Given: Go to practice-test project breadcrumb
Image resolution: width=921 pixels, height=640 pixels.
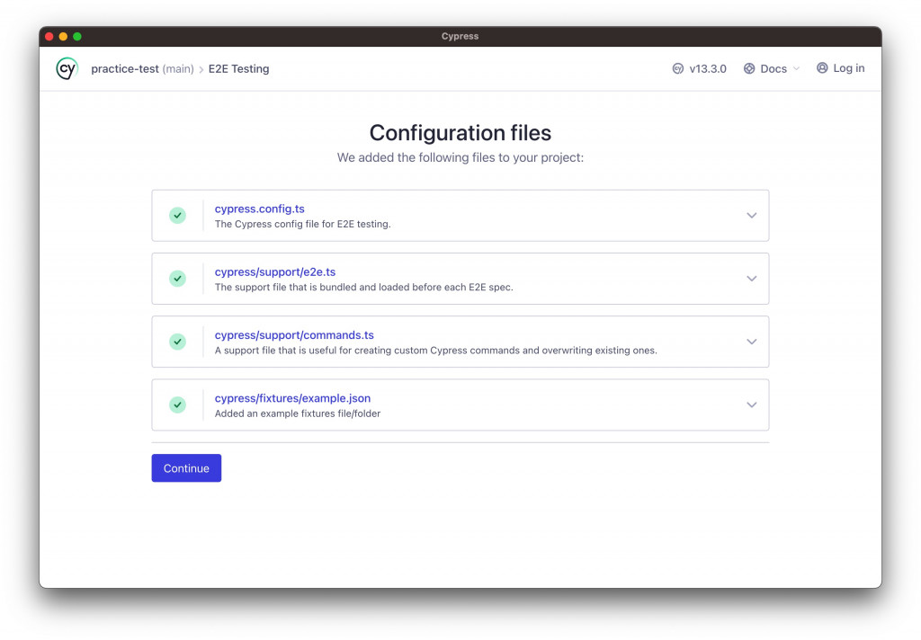Looking at the screenshot, I should [124, 68].
